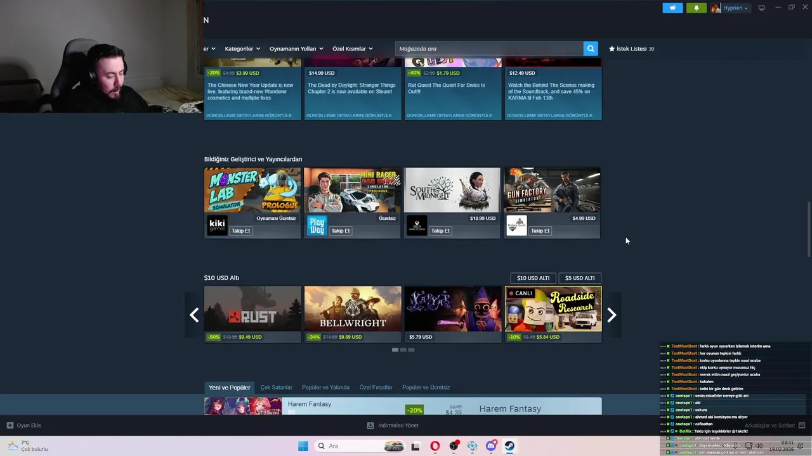Click the Gun Factory Simulator developer logo

[516, 225]
